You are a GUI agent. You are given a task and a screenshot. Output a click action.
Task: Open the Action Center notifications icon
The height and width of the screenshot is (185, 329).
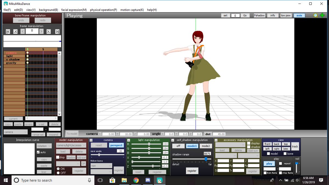click(321, 180)
